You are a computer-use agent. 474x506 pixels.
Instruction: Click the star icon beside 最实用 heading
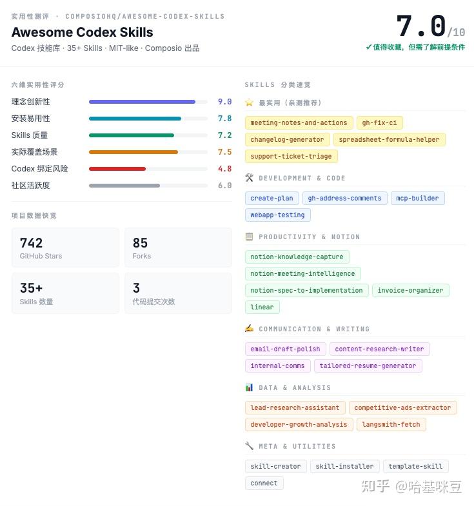click(x=249, y=102)
